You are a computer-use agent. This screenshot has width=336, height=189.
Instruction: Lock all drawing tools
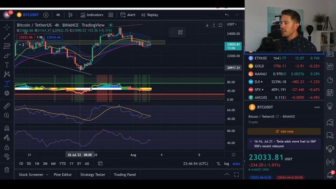7,147
